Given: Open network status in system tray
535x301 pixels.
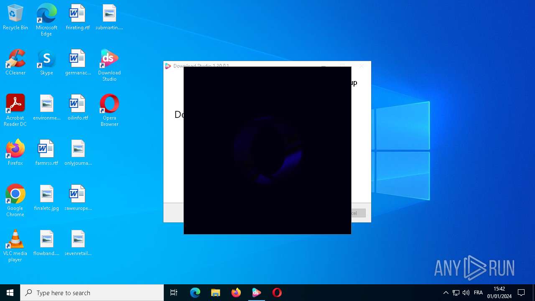Looking at the screenshot, I should [x=456, y=293].
